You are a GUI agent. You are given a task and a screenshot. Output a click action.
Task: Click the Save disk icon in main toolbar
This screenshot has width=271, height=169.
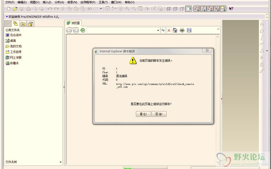click(22, 9)
